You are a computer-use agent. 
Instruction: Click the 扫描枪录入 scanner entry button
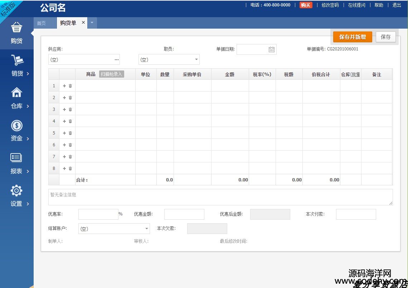[112, 74]
